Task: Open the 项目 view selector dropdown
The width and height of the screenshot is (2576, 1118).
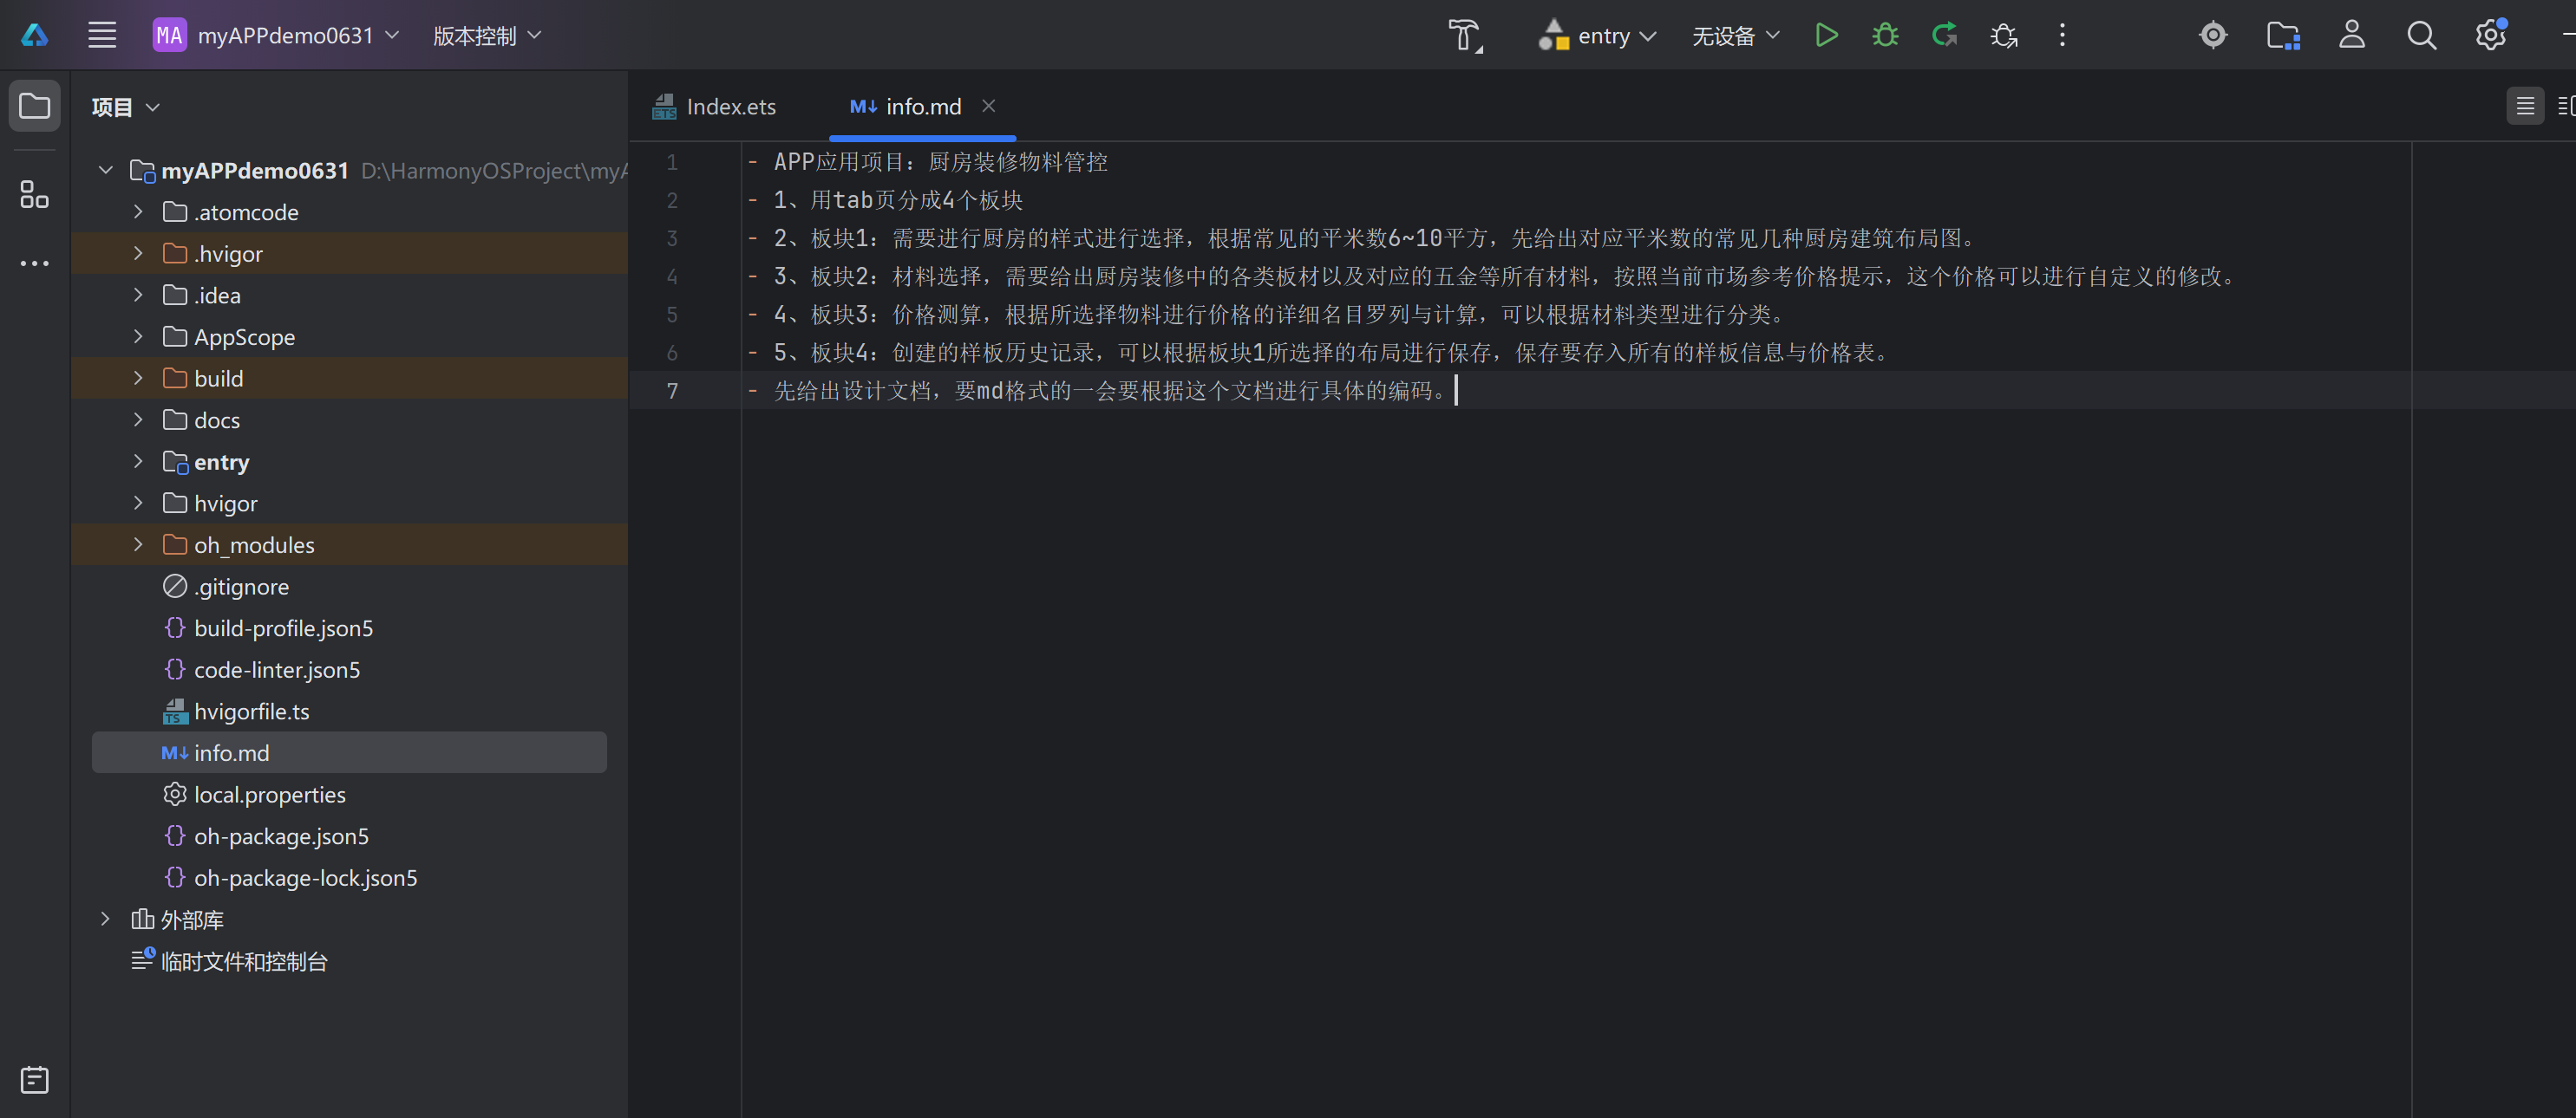Action: 125,107
